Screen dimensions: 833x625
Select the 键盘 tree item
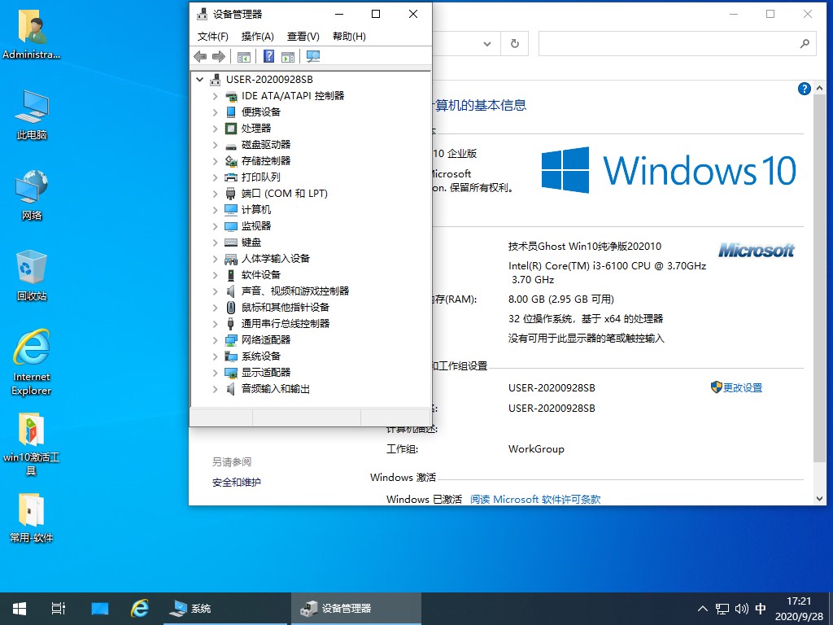pos(251,243)
